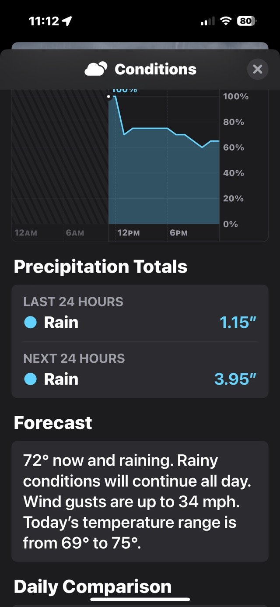
Task: Tap the blue precipitation chance graph area
Action: [x=164, y=179]
